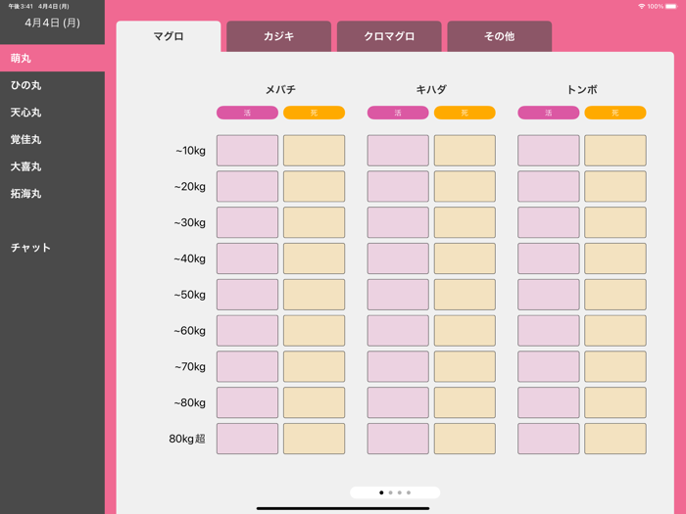Tap トンボ 死 field for ~80kg
The width and height of the screenshot is (686, 514).
click(615, 402)
